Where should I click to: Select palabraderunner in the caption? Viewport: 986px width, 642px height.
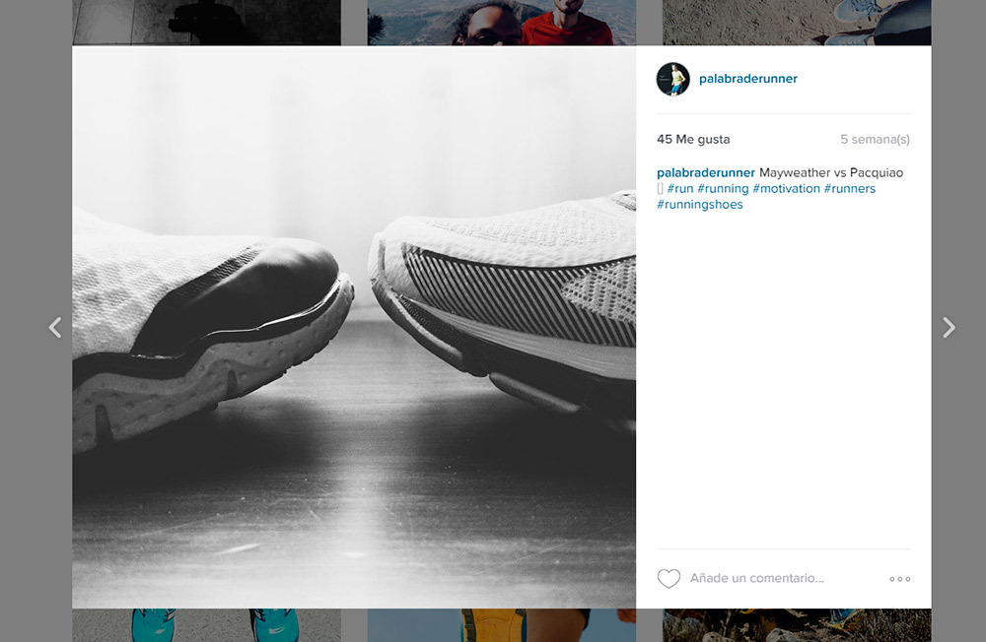[x=705, y=172]
